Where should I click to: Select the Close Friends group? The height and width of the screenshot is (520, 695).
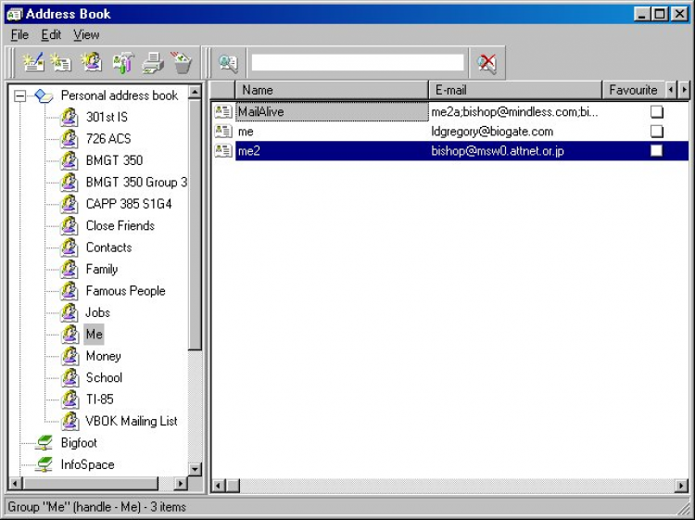120,225
